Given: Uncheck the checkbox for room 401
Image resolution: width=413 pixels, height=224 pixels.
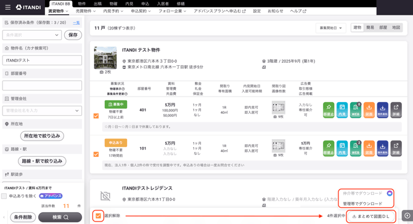Looking at the screenshot, I should tap(96, 116).
